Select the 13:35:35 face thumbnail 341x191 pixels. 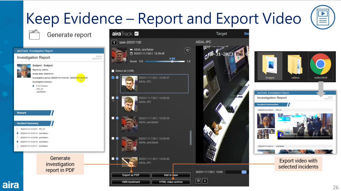tap(130, 162)
